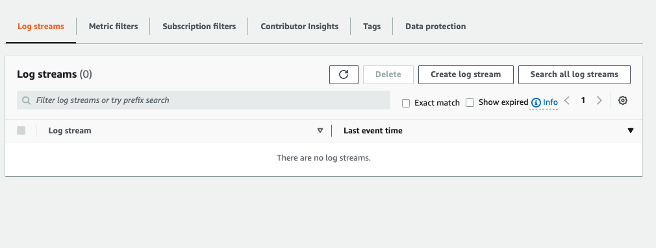Screen dimensions: 656x248
Task: Enable the Exact match checkbox
Action: (406, 103)
